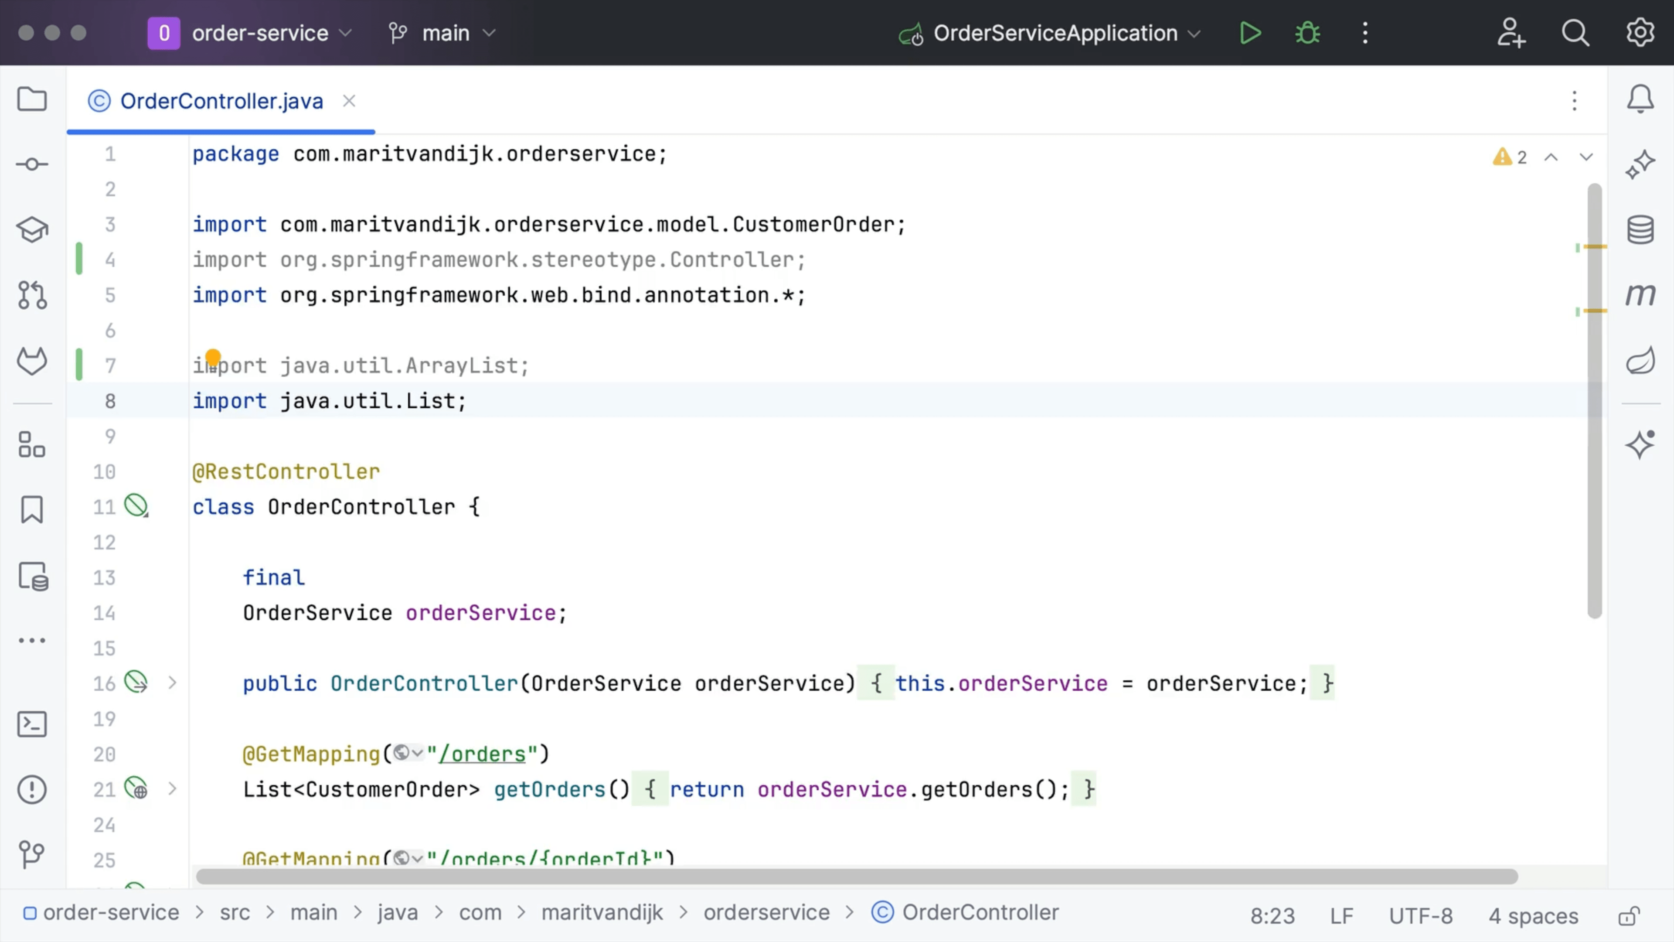Open the notifications bell panel
1674x942 pixels.
[x=1640, y=99]
